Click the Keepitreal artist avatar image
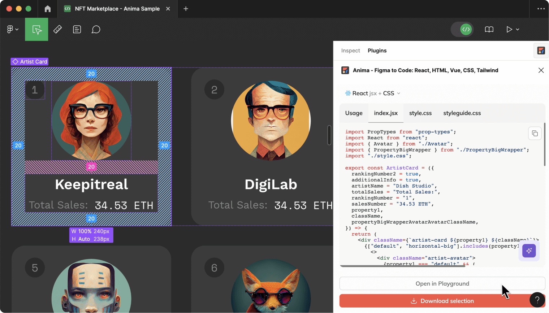This screenshot has height=313, width=549. pyautogui.click(x=91, y=120)
